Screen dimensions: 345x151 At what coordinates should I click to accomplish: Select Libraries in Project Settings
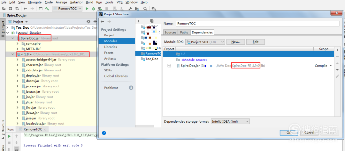click(111, 47)
